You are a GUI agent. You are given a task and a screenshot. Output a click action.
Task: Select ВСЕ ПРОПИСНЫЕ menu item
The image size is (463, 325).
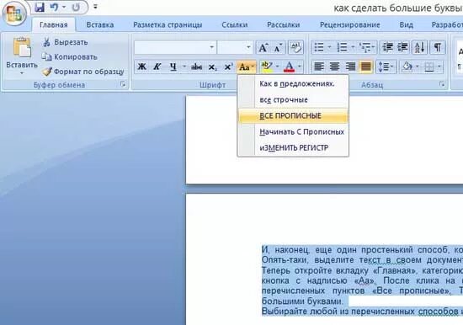click(x=293, y=116)
